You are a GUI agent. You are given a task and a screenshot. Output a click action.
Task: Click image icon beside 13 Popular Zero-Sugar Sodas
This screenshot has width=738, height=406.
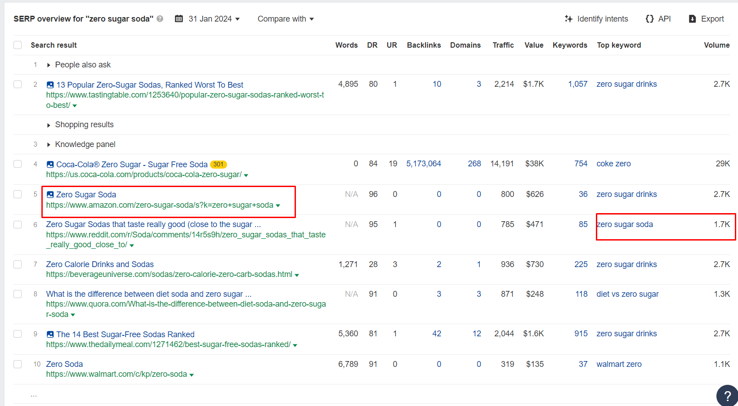pyautogui.click(x=50, y=85)
